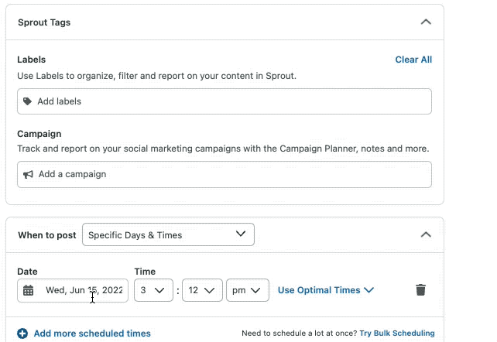Collapse the When to post section

426,234
